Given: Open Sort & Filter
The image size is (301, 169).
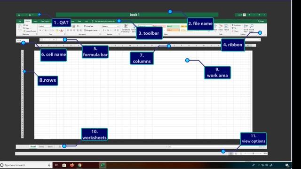Looking at the screenshot, I should (246, 28).
